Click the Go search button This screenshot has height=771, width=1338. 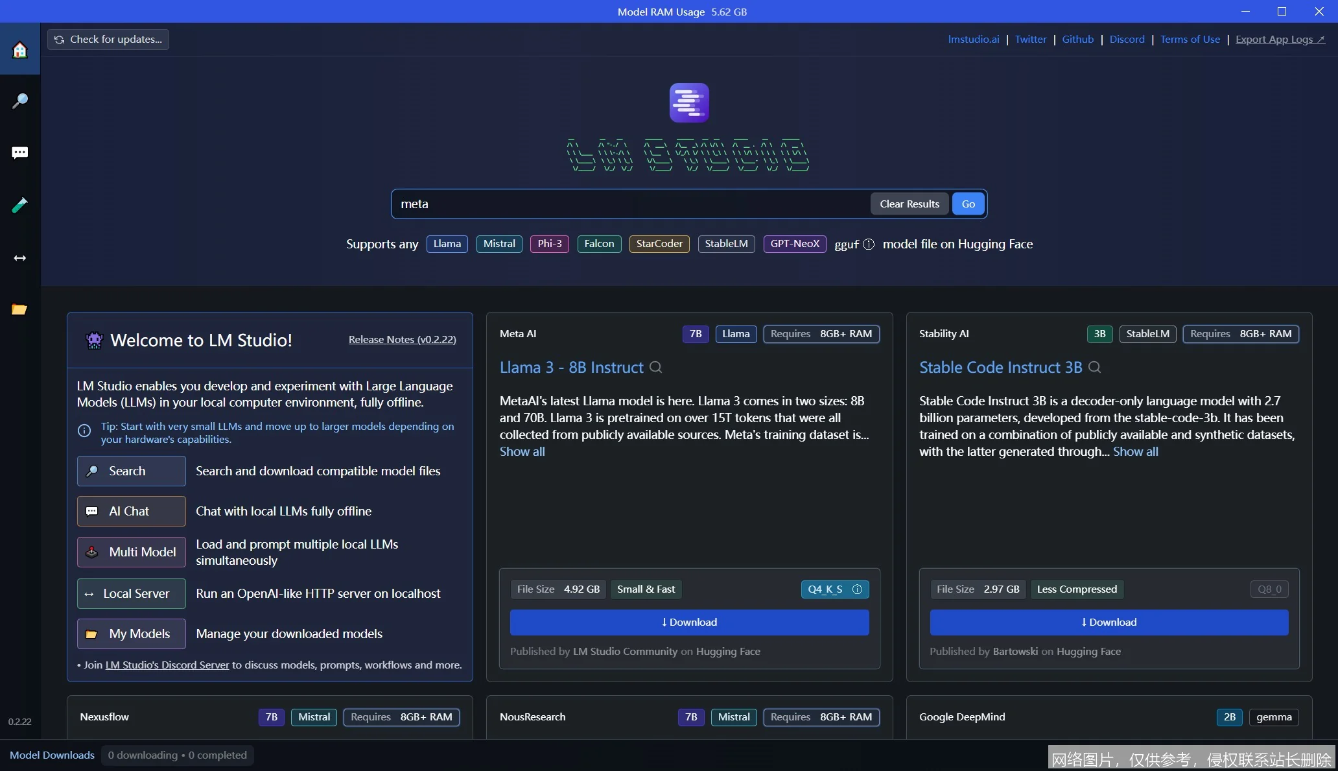(x=968, y=204)
